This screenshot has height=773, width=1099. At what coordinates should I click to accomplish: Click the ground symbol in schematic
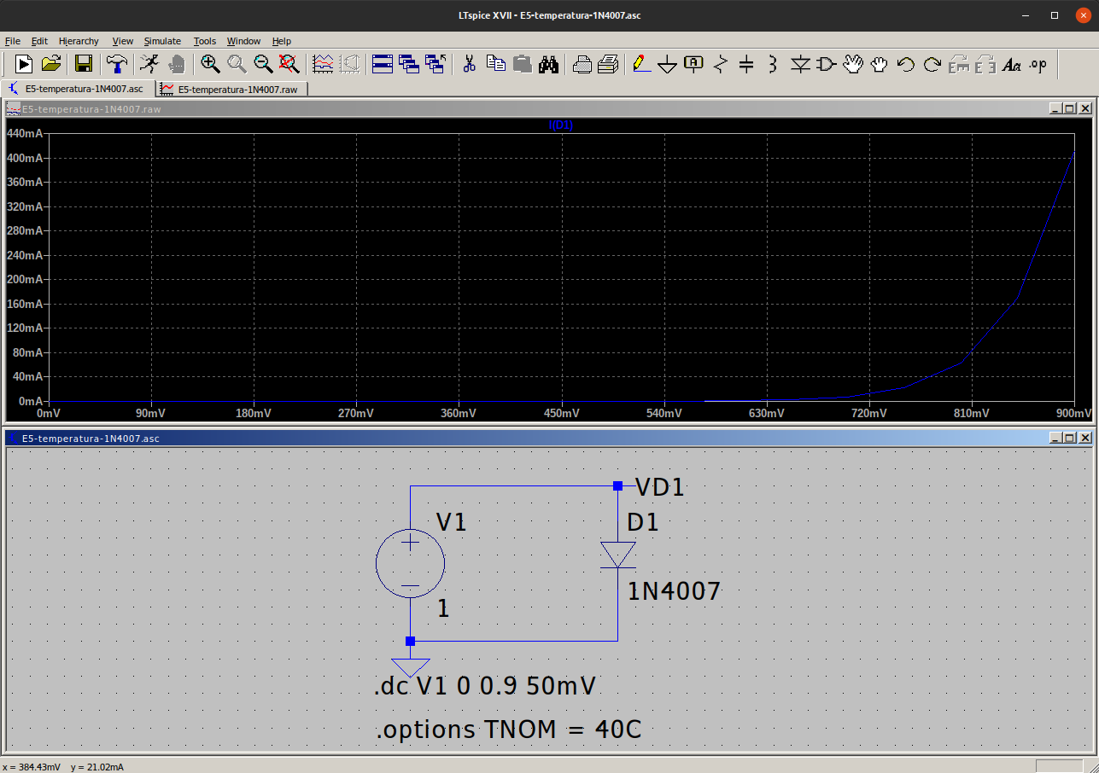pyautogui.click(x=410, y=667)
